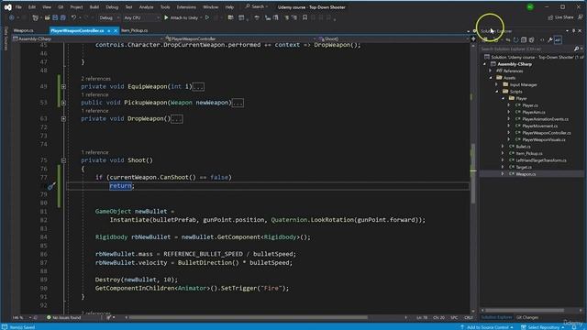Open the PlayerWeaponController type navigation dropdown
587x330 pixels.
(240, 38)
